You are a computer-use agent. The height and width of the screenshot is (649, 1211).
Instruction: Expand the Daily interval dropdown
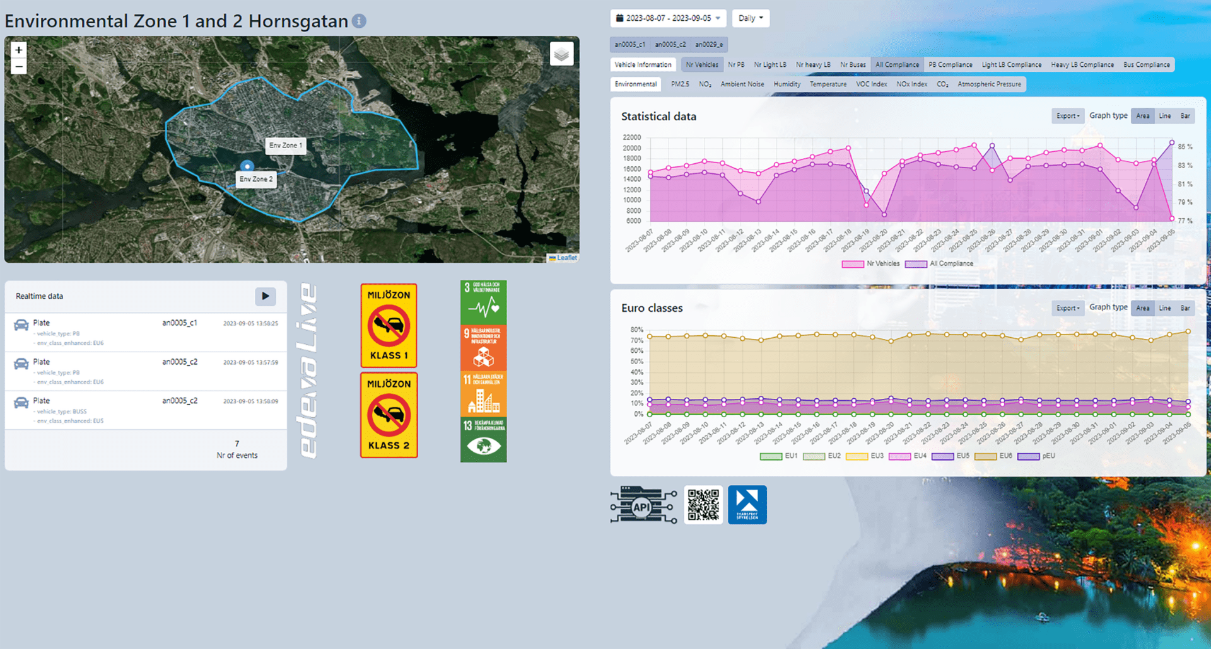751,18
